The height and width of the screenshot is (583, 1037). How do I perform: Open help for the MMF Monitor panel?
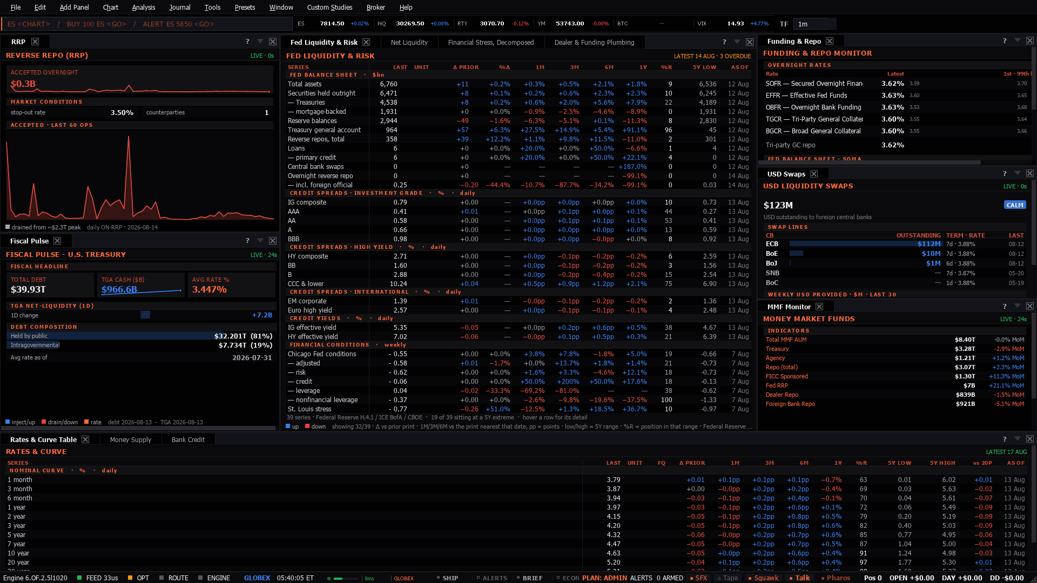1005,307
